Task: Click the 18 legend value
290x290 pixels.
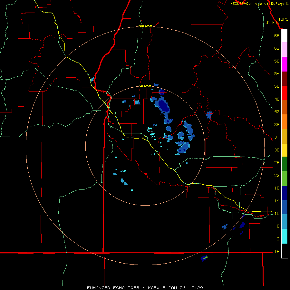Action: (277, 188)
